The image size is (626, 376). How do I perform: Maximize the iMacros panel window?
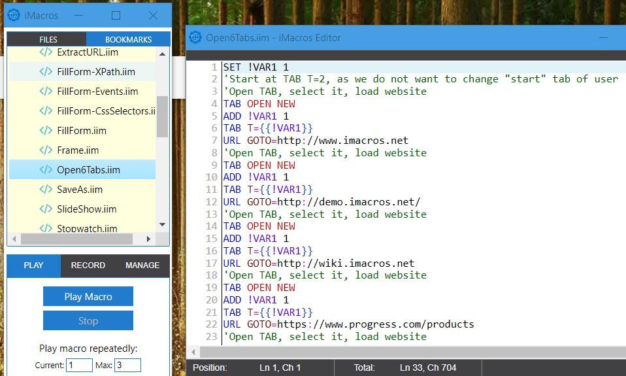pyautogui.click(x=116, y=15)
